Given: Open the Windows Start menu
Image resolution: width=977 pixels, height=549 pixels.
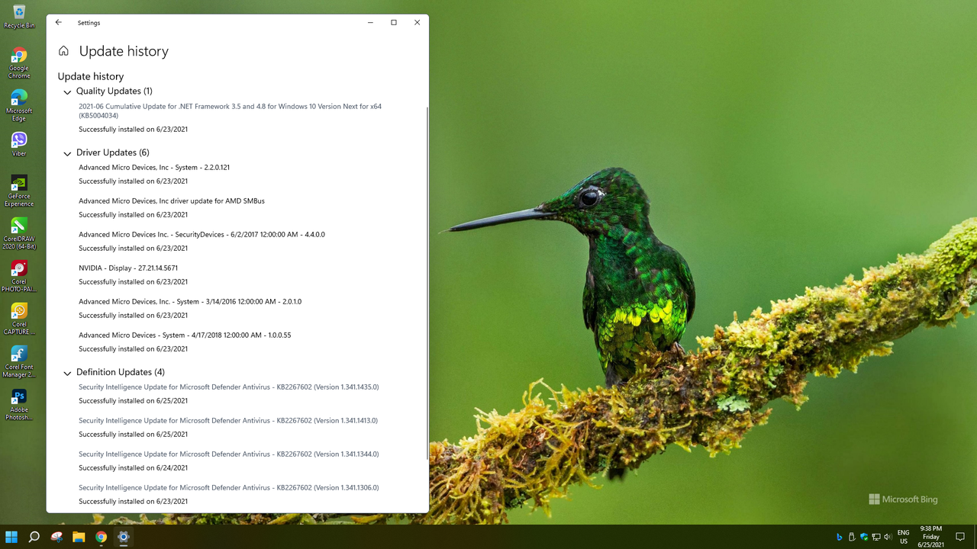Looking at the screenshot, I should (x=11, y=537).
